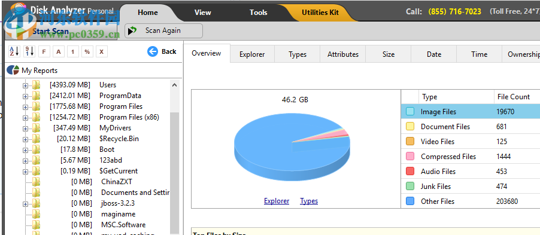Open the Home ribbon tab
This screenshot has height=235, width=540.
148,13
